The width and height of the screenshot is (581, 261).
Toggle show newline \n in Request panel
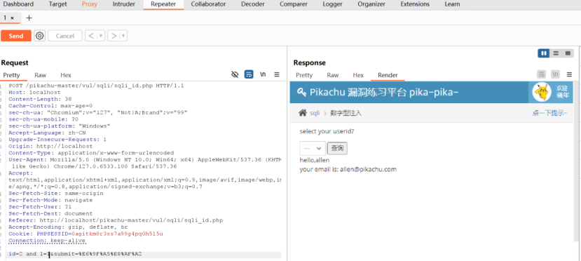coord(263,74)
